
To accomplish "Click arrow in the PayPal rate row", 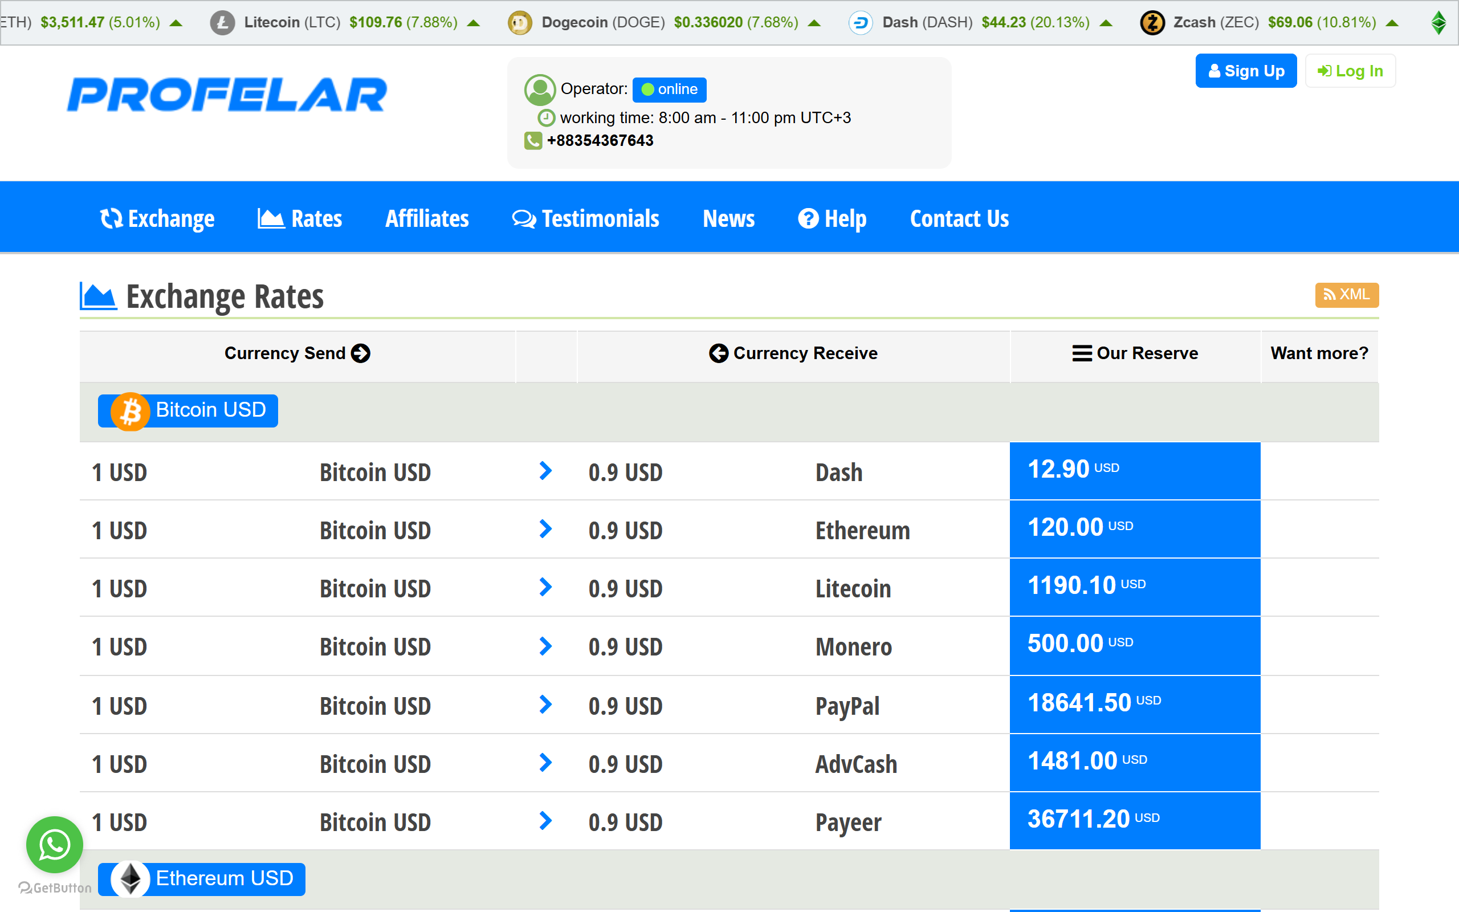I will [545, 705].
